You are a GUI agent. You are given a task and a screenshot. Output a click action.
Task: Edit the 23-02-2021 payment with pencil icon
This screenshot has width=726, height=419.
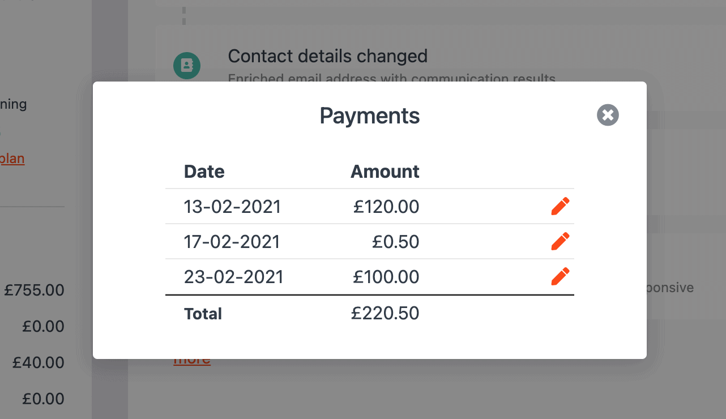point(560,277)
